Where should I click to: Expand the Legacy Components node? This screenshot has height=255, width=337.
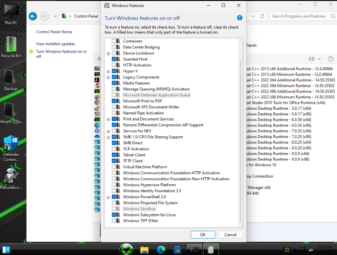pyautogui.click(x=108, y=78)
